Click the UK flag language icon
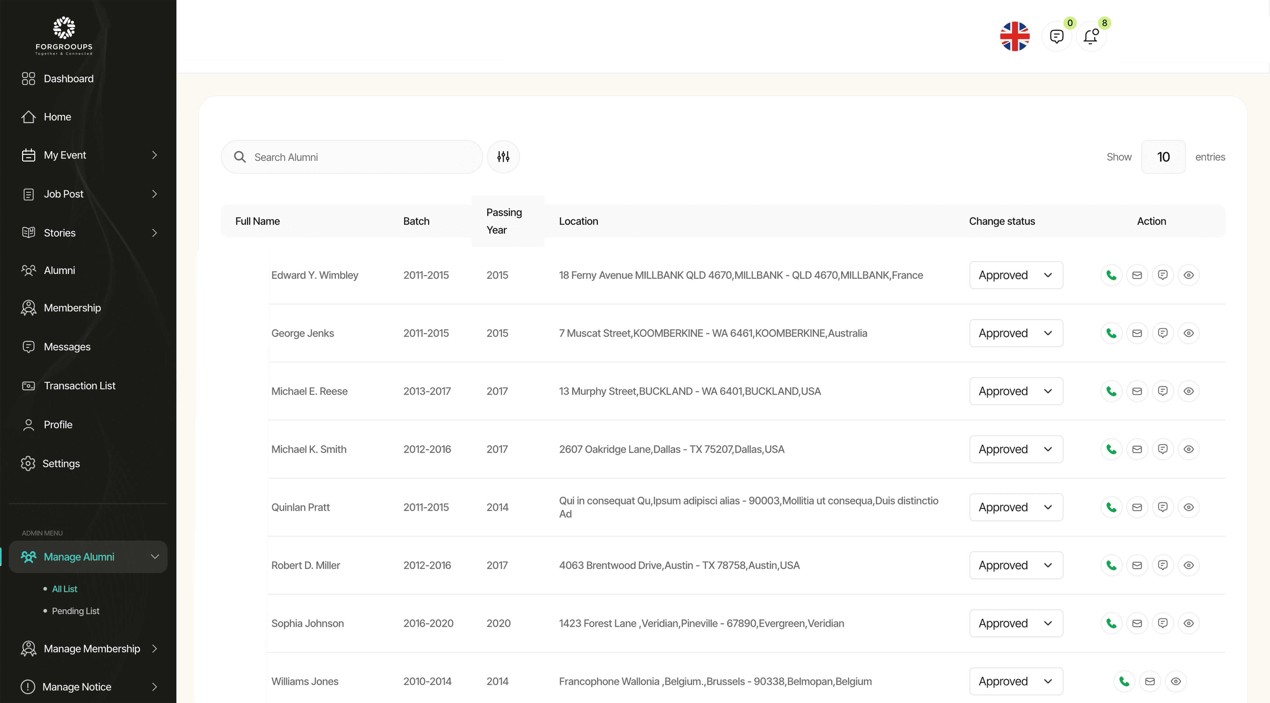This screenshot has height=703, width=1270. pyautogui.click(x=1015, y=36)
